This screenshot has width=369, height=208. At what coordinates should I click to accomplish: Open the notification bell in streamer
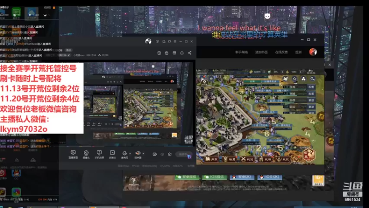(x=182, y=53)
